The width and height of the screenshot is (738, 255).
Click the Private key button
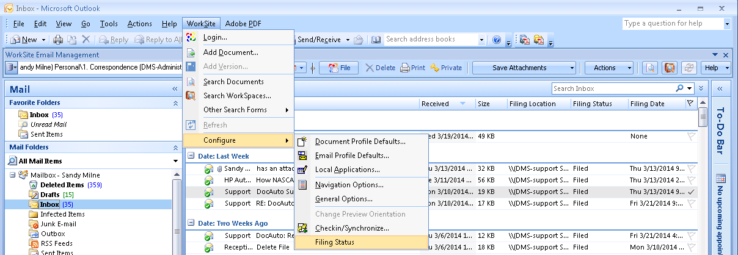coord(446,68)
